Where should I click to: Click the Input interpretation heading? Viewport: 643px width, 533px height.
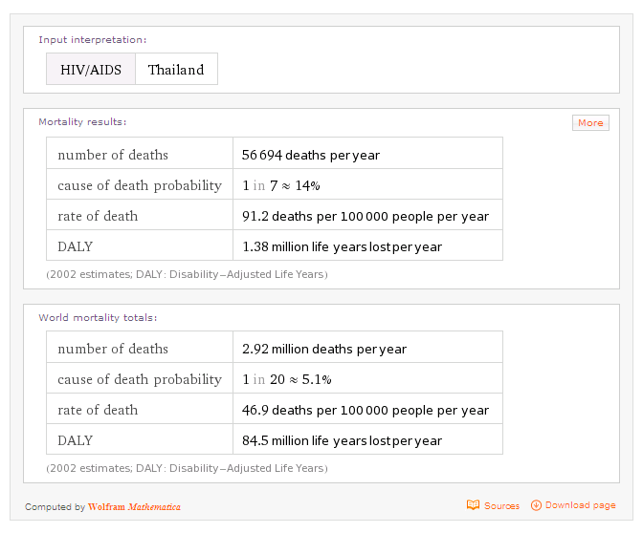[x=93, y=40]
